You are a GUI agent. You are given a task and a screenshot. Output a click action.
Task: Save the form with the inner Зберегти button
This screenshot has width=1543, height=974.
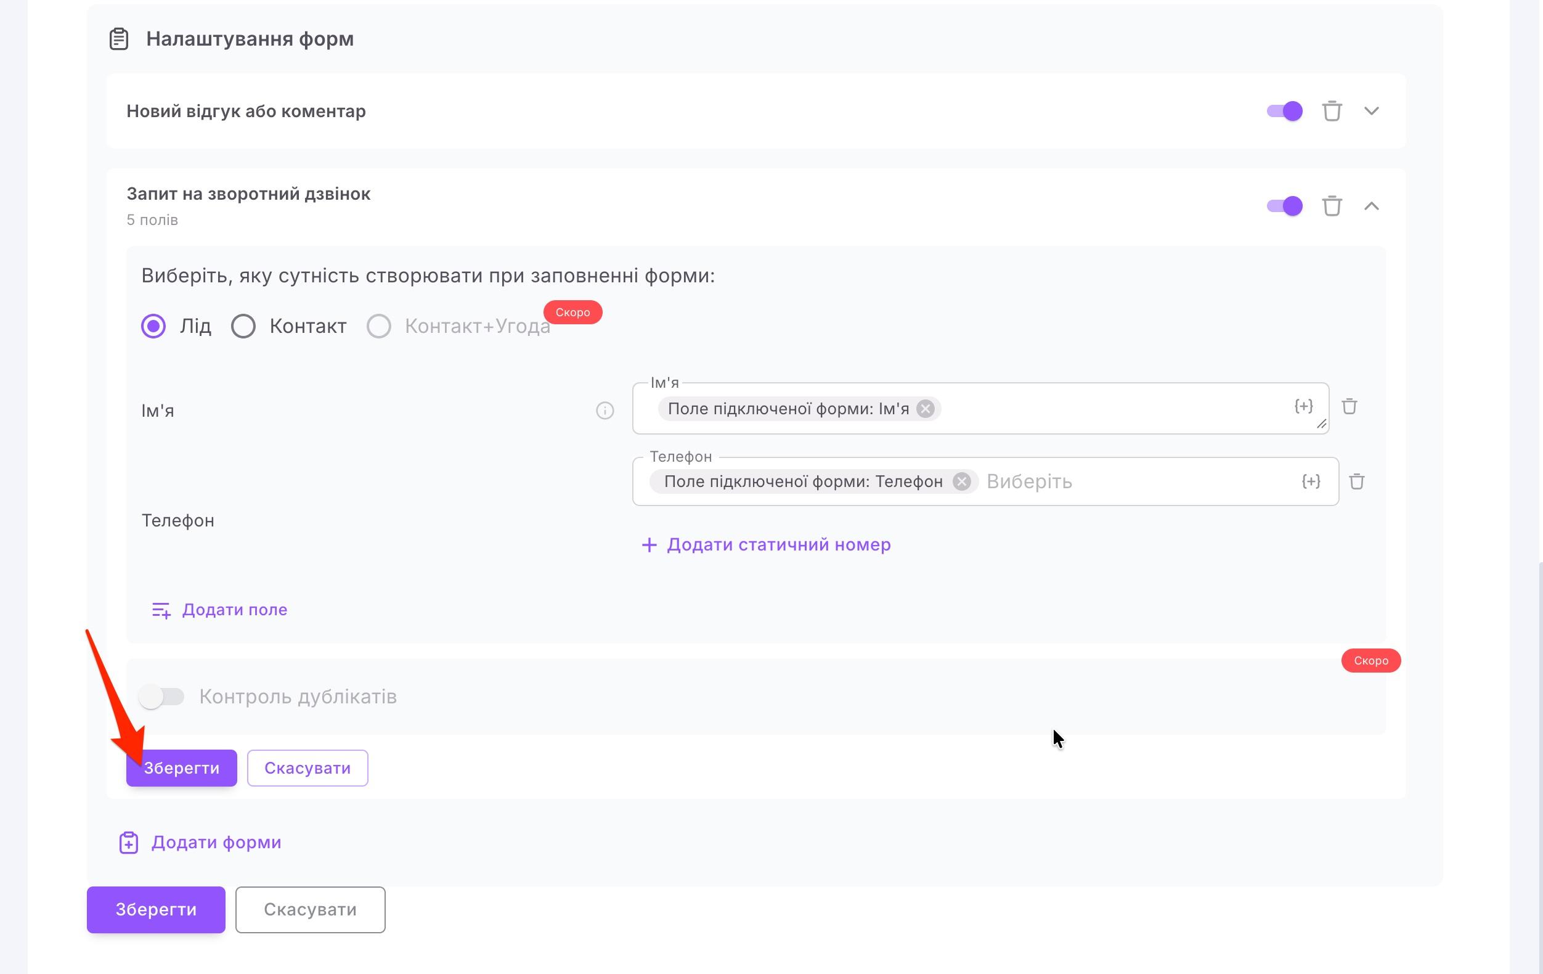click(181, 768)
